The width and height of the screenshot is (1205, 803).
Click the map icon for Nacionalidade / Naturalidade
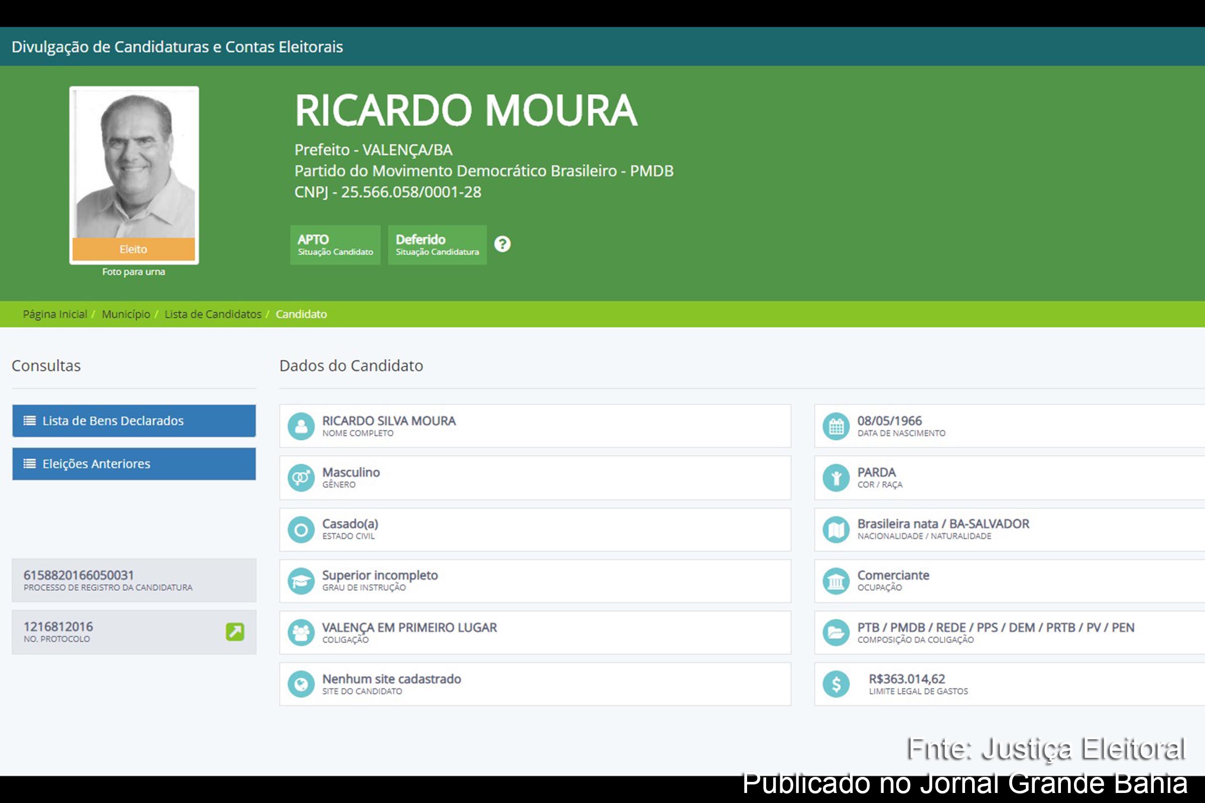pos(837,529)
